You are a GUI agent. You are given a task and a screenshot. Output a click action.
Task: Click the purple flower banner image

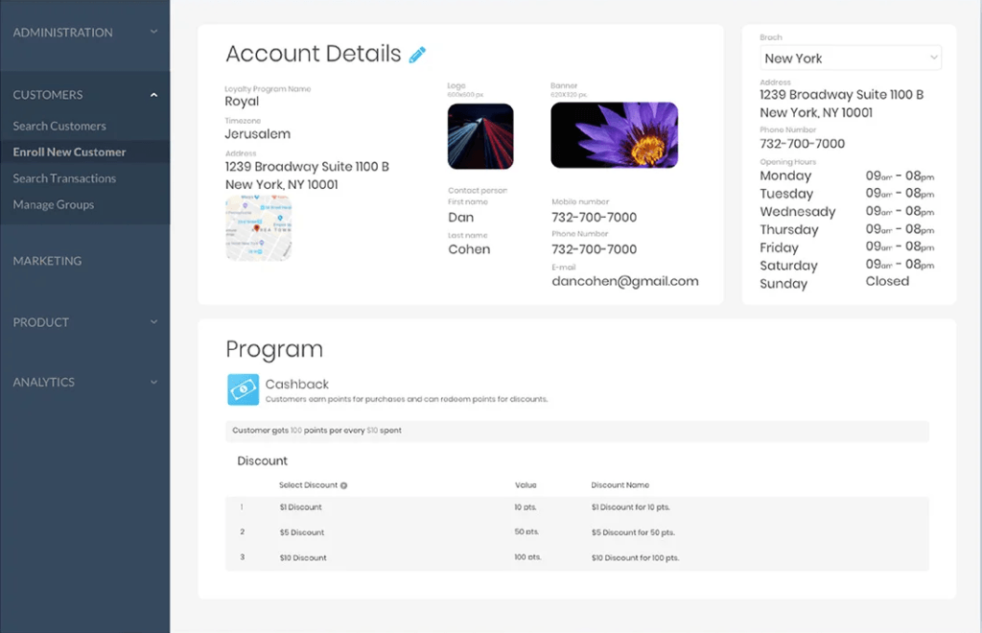coord(614,135)
